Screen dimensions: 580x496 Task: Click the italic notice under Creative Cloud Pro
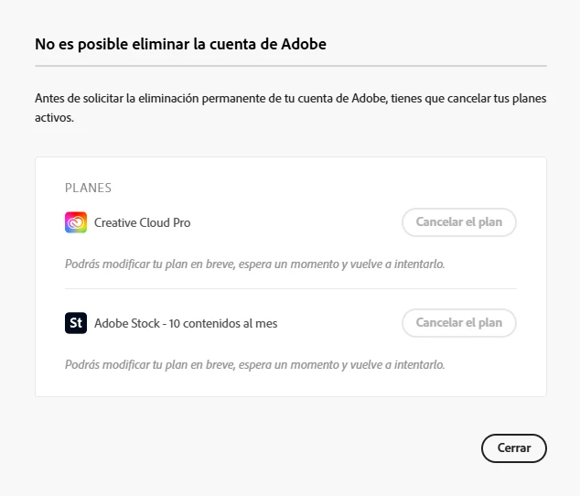tap(255, 264)
